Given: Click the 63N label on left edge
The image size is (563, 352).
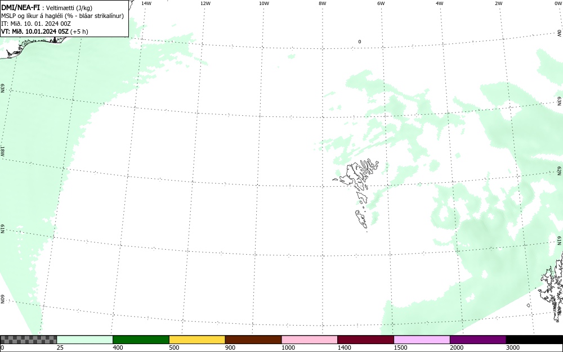Looking at the screenshot, I should click(2, 88).
